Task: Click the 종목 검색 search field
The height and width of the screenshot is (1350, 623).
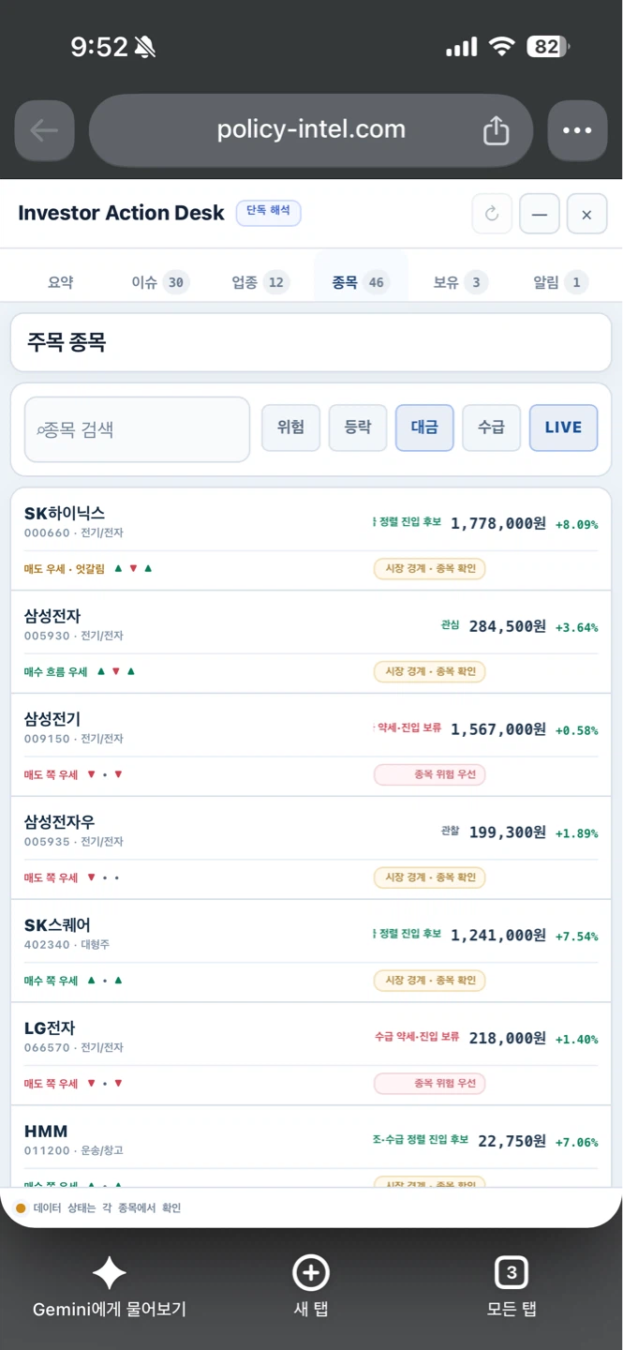Action: (137, 429)
